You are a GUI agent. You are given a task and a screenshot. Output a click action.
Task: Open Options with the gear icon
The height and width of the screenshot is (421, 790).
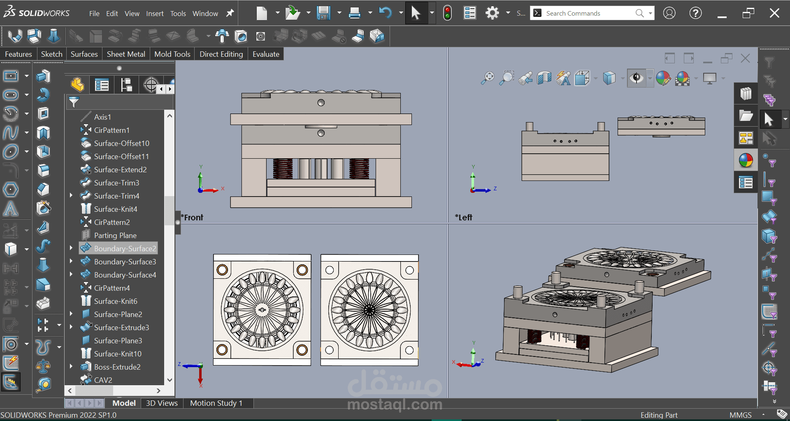pos(492,13)
